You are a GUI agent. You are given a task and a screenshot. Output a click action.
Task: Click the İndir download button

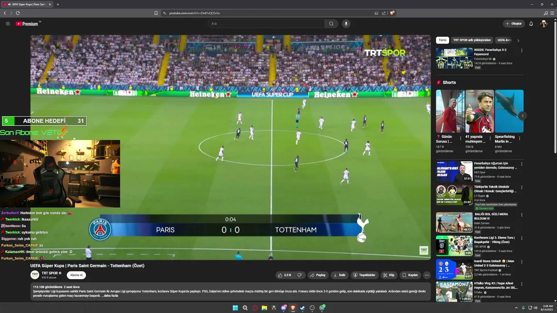coord(339,275)
